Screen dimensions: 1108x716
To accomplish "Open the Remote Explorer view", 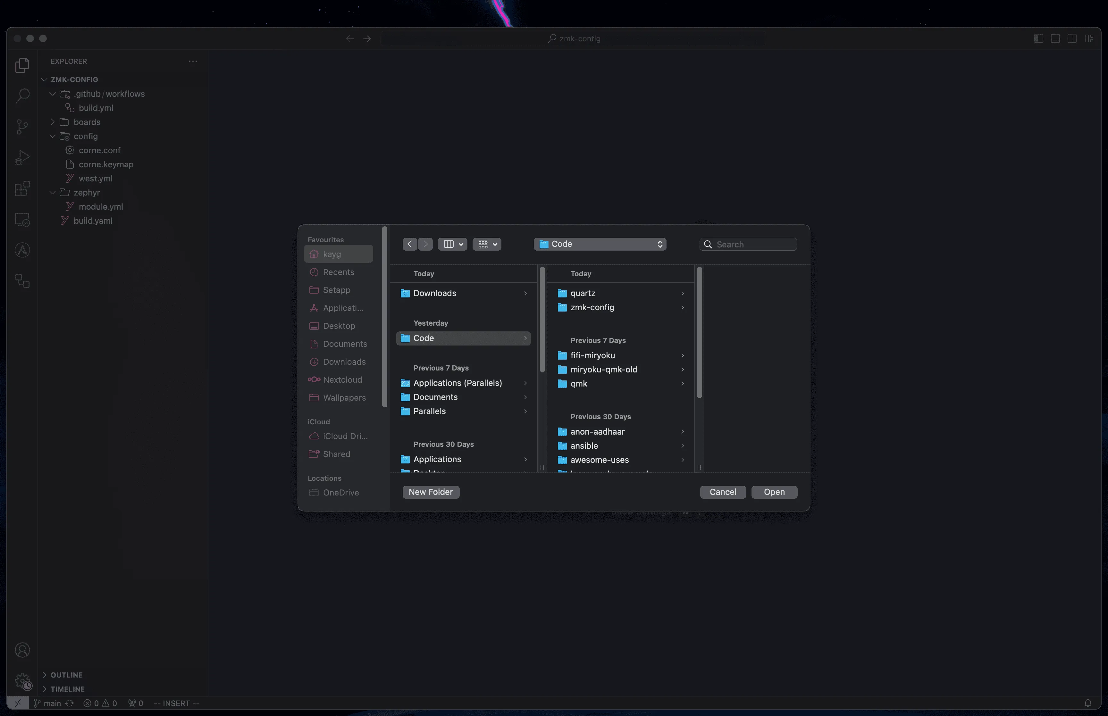I will [x=22, y=220].
